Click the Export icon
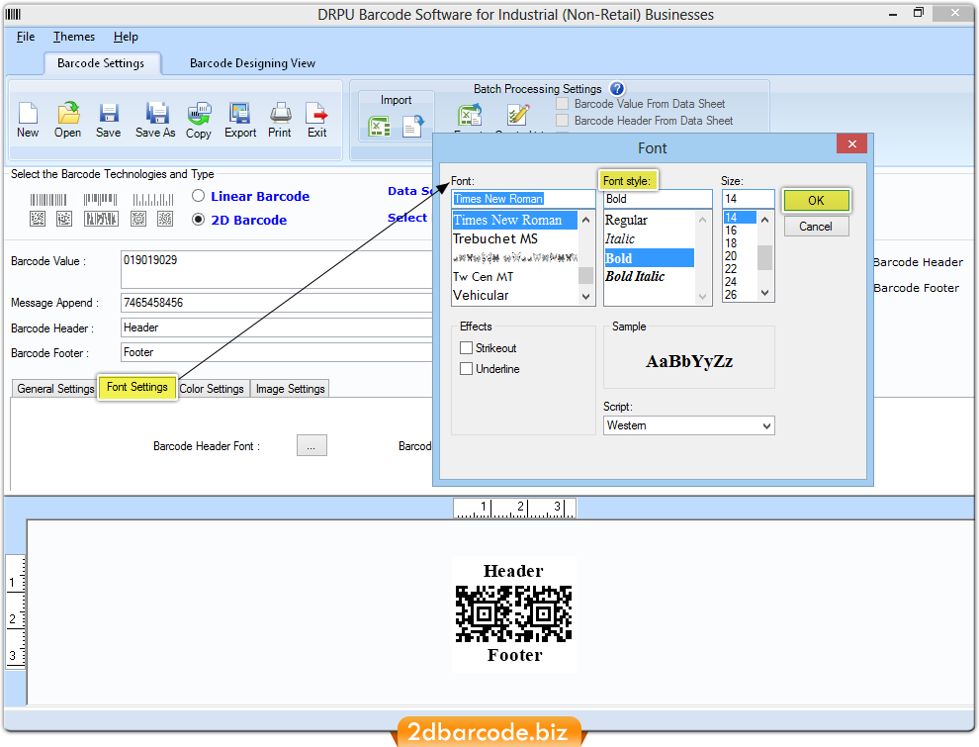Screen dimensions: 979x747 239,113
